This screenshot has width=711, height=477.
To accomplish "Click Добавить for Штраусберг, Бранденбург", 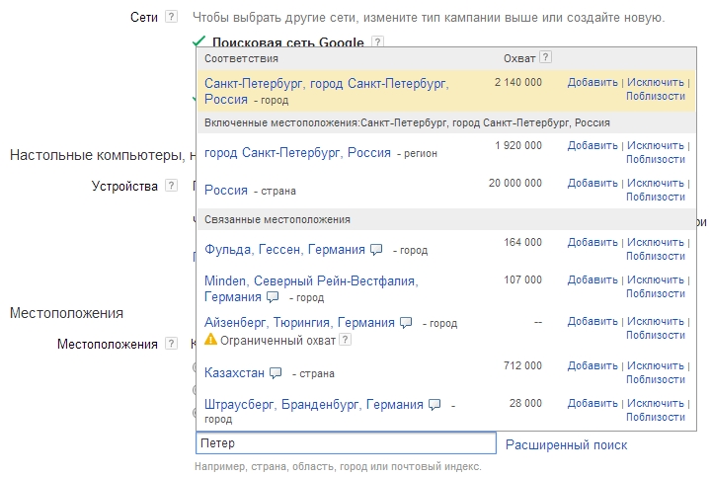I will pos(592,403).
